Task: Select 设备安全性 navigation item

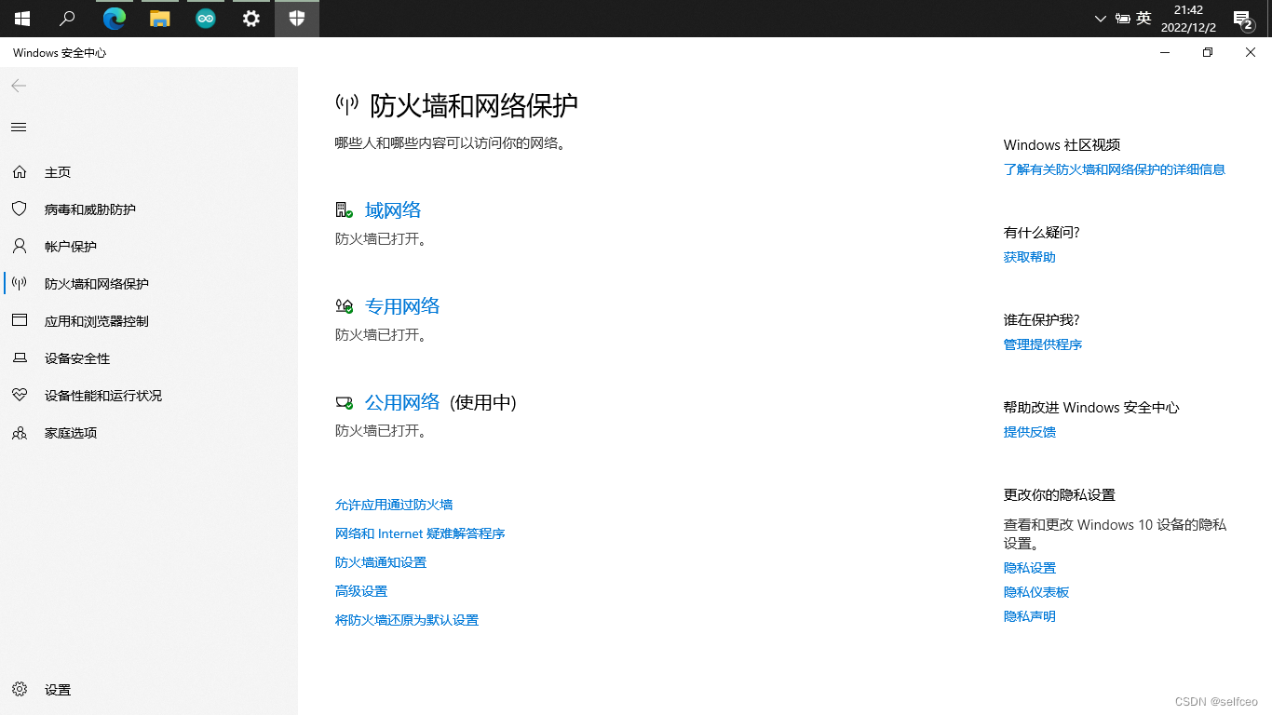Action: (77, 358)
